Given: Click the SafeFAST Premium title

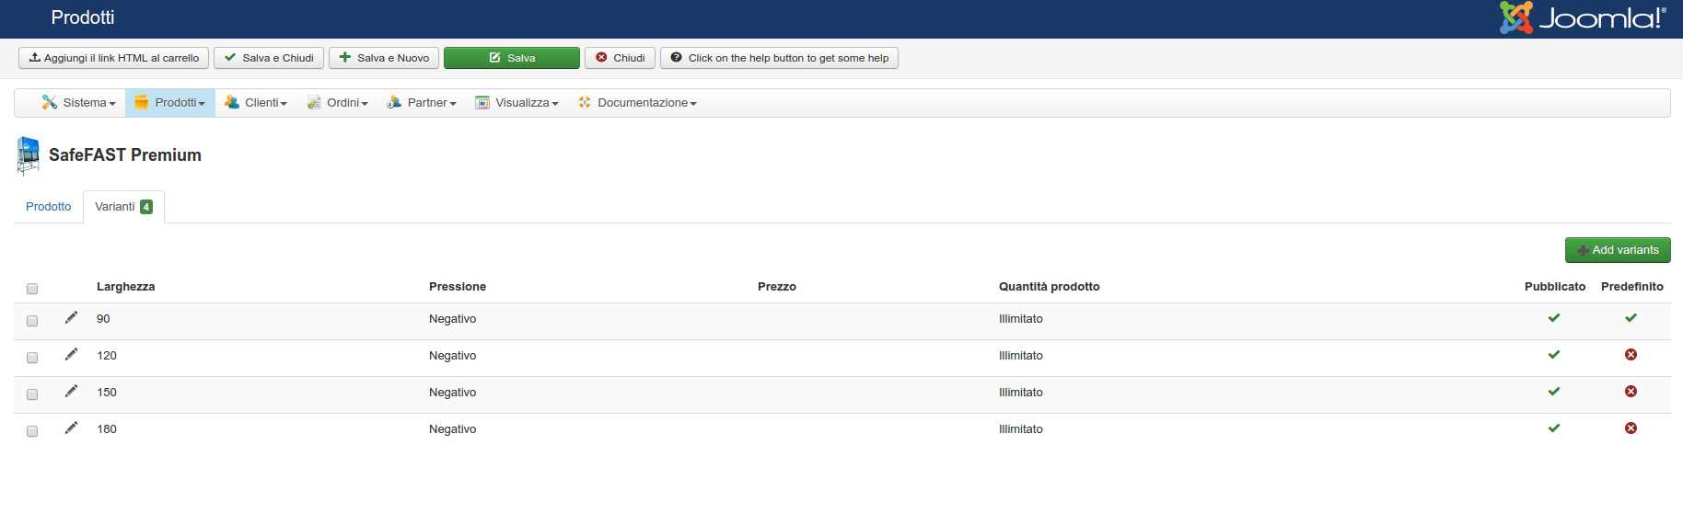Looking at the screenshot, I should pos(125,155).
